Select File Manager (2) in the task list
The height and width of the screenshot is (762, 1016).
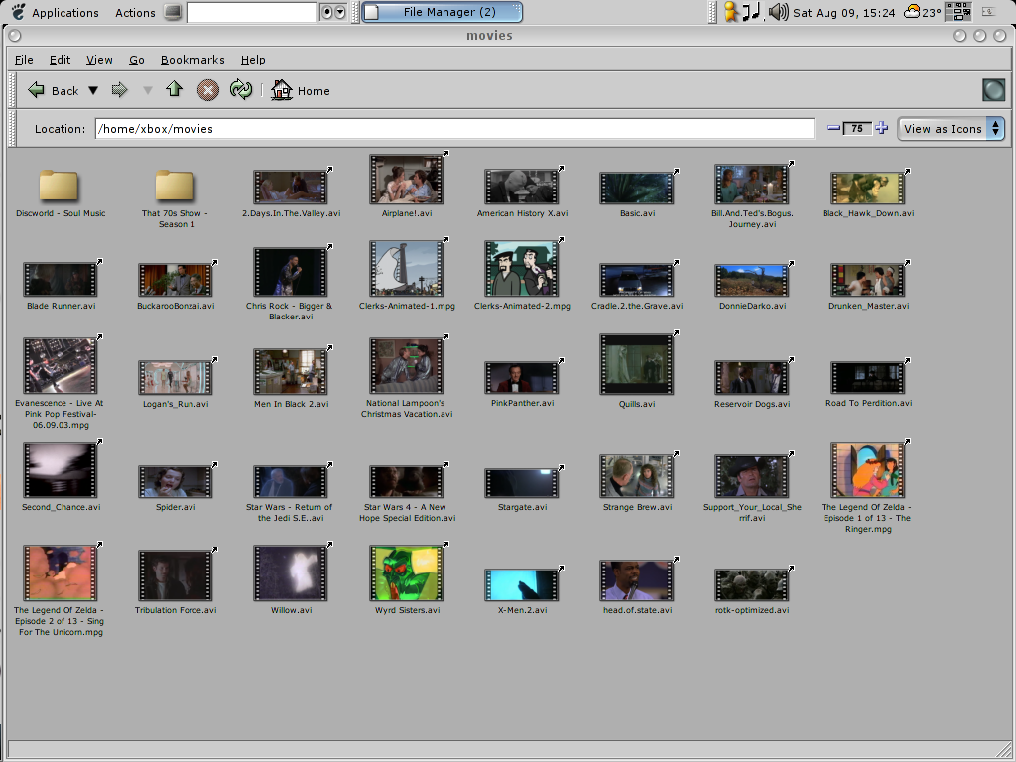(x=442, y=12)
